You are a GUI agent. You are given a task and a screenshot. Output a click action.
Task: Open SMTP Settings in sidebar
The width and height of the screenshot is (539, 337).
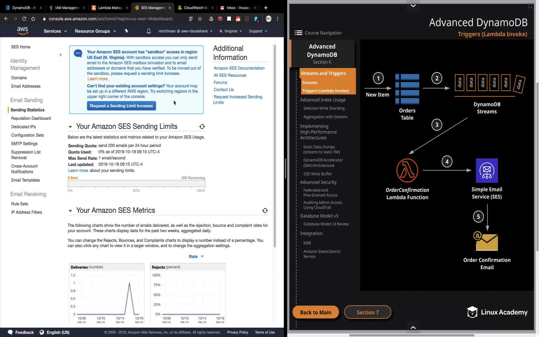[24, 144]
